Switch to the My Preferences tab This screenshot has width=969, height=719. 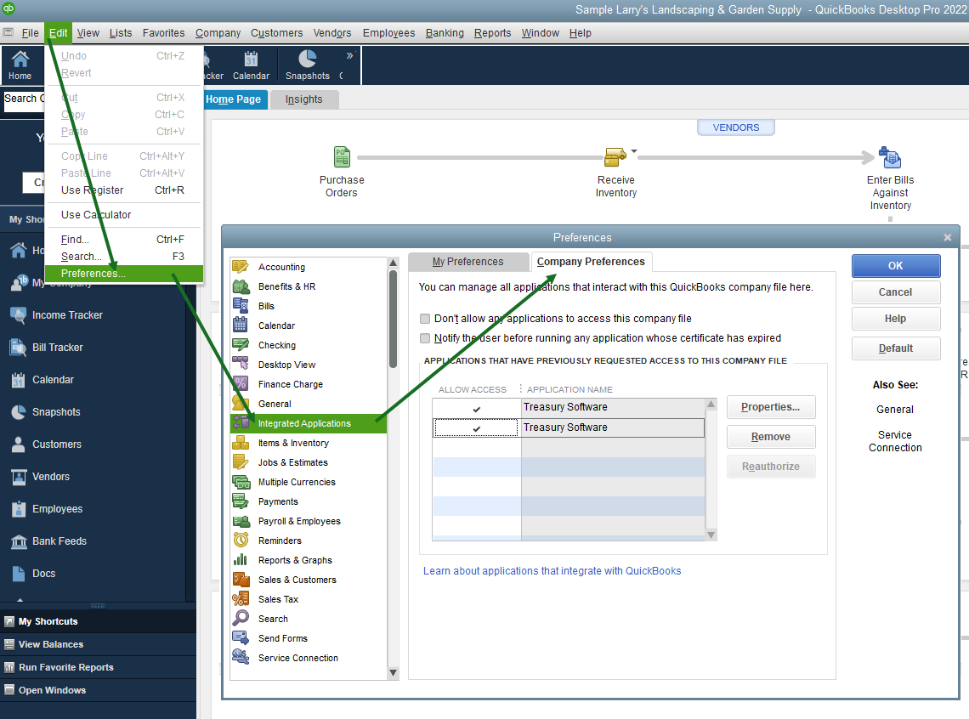point(467,262)
